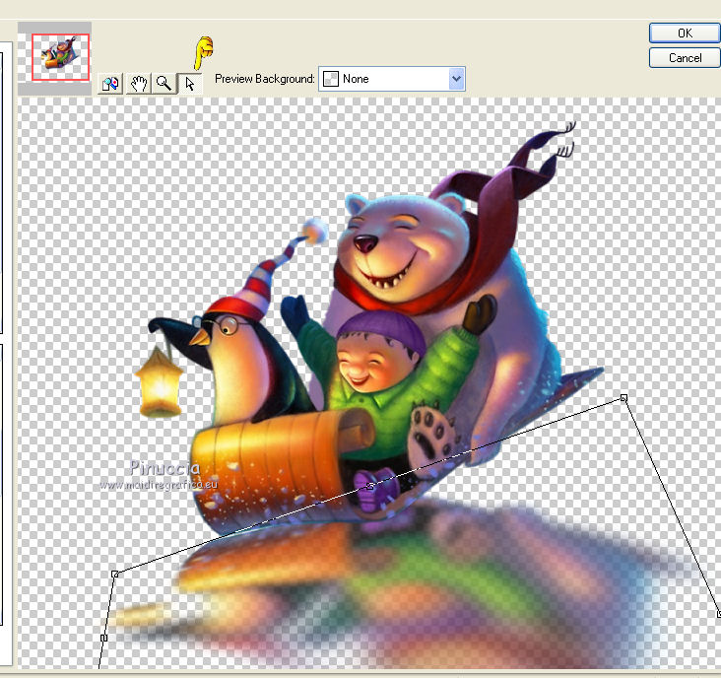The image size is (721, 678).
Task: Click the shadow's left edge handle
Action: click(x=104, y=638)
